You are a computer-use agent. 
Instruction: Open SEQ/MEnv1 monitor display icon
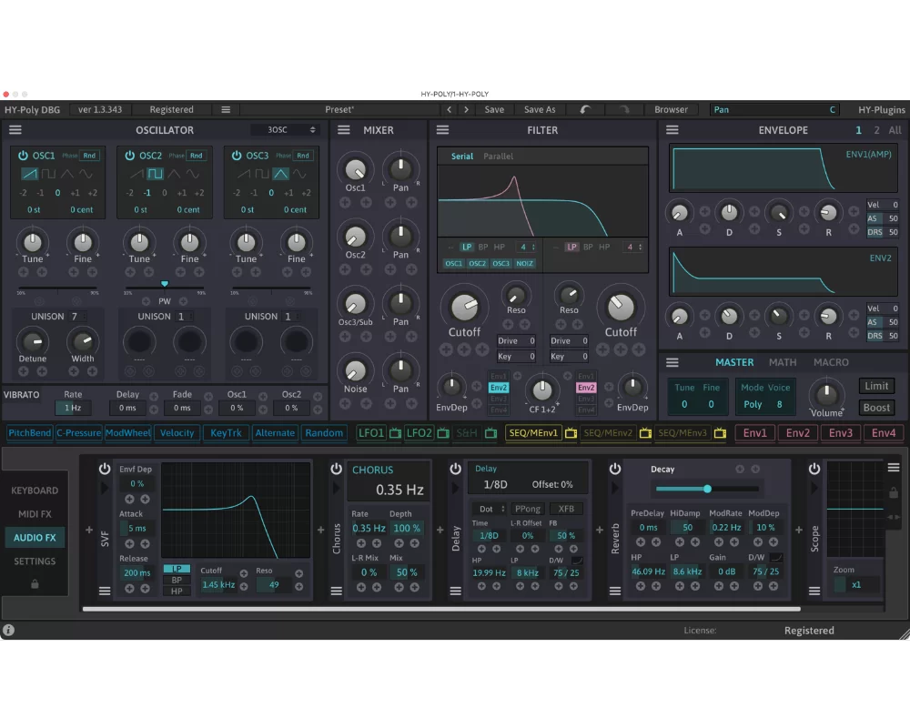click(571, 433)
